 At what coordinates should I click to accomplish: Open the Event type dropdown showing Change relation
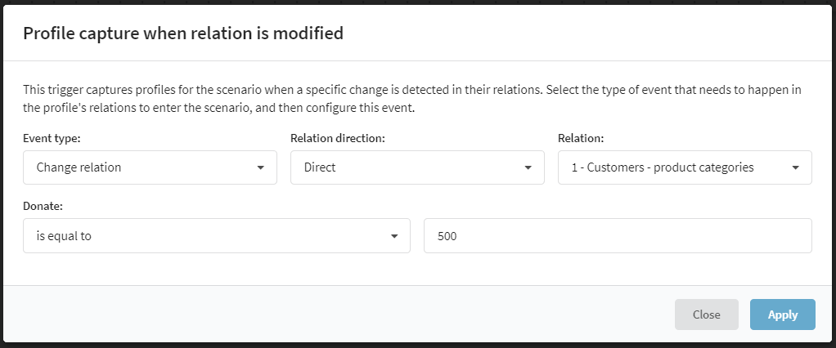pos(150,167)
